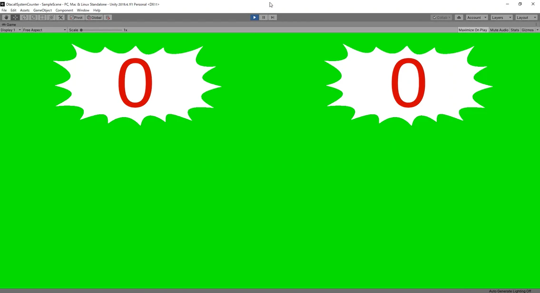Pause the game

pos(264,18)
